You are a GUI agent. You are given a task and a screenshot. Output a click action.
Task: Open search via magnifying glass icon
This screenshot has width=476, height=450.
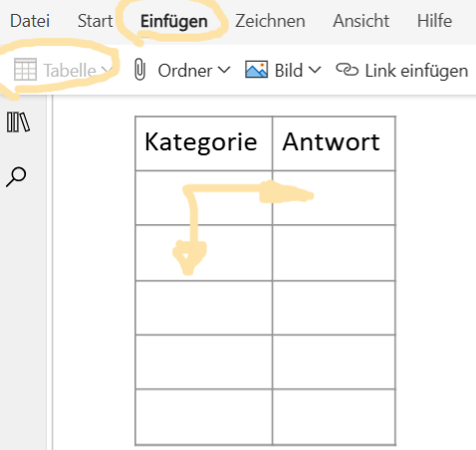tap(16, 177)
